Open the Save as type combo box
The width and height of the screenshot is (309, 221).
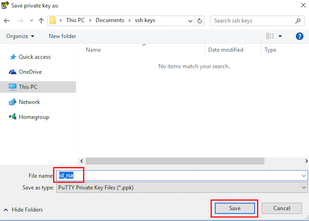pos(182,188)
